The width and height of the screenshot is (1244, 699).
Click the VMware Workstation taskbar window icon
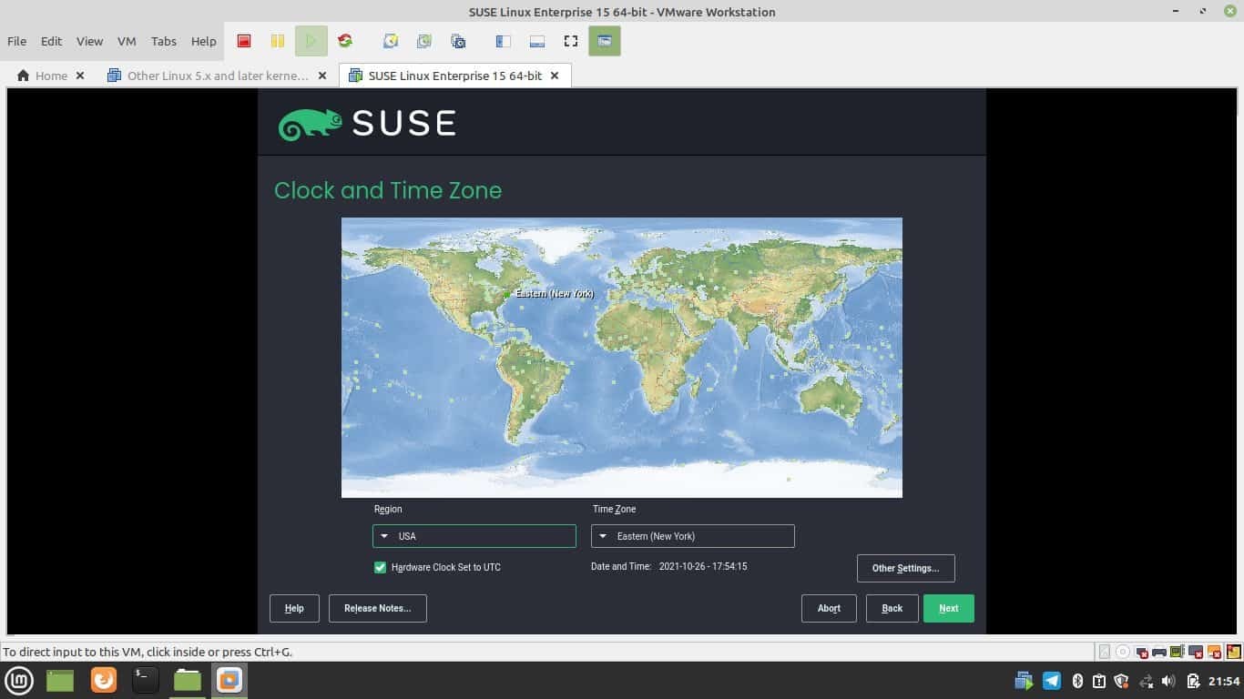(x=229, y=680)
